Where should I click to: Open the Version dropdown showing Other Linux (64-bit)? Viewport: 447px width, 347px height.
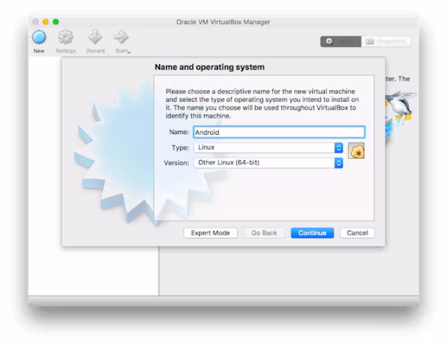pos(268,162)
